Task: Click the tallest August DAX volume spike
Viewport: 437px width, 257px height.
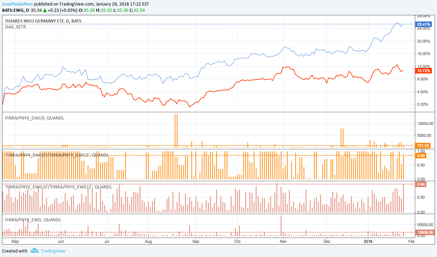Action: click(x=176, y=131)
